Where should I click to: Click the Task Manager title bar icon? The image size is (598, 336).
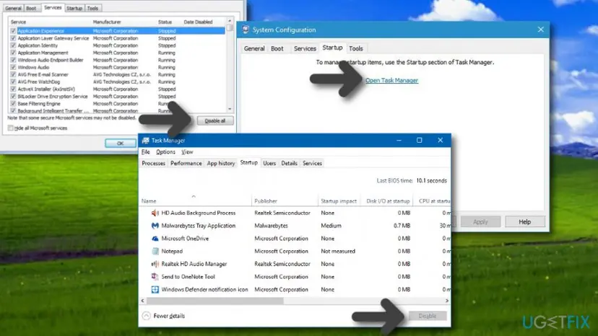coord(145,141)
